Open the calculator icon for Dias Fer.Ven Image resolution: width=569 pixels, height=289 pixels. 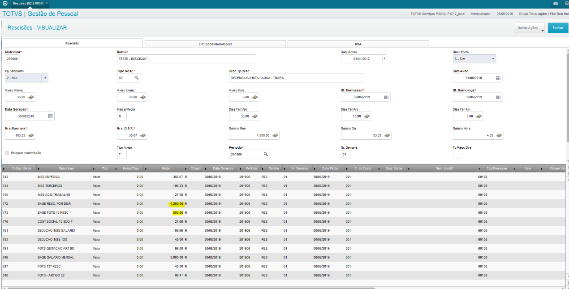255,116
